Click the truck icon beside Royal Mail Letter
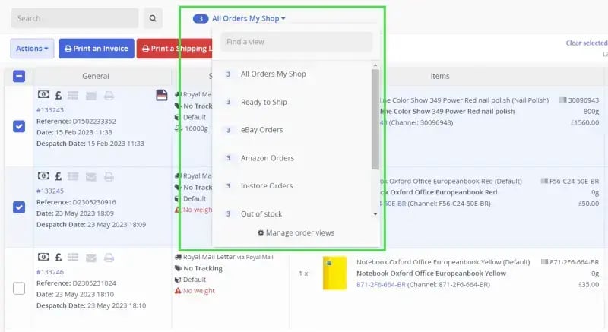 coord(178,257)
